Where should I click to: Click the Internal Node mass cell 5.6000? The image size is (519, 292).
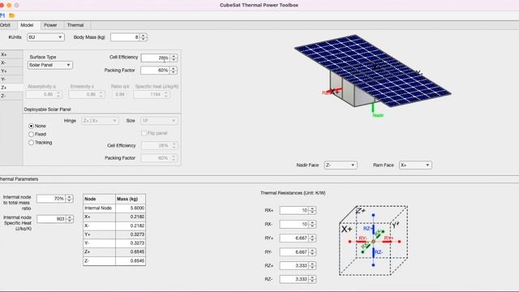(x=131, y=208)
